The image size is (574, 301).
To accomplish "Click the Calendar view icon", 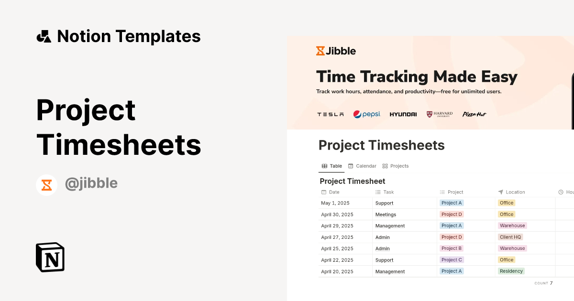I will (x=351, y=166).
